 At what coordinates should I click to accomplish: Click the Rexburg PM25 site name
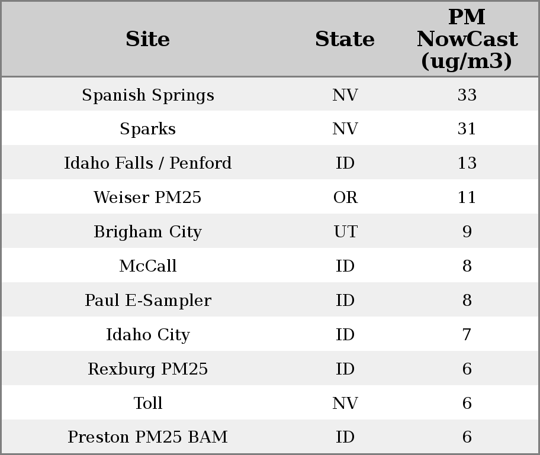coord(148,369)
